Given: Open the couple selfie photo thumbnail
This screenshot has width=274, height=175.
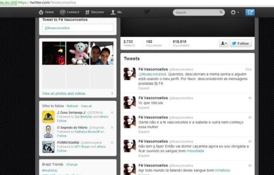Looking at the screenshot, I should [102, 53].
